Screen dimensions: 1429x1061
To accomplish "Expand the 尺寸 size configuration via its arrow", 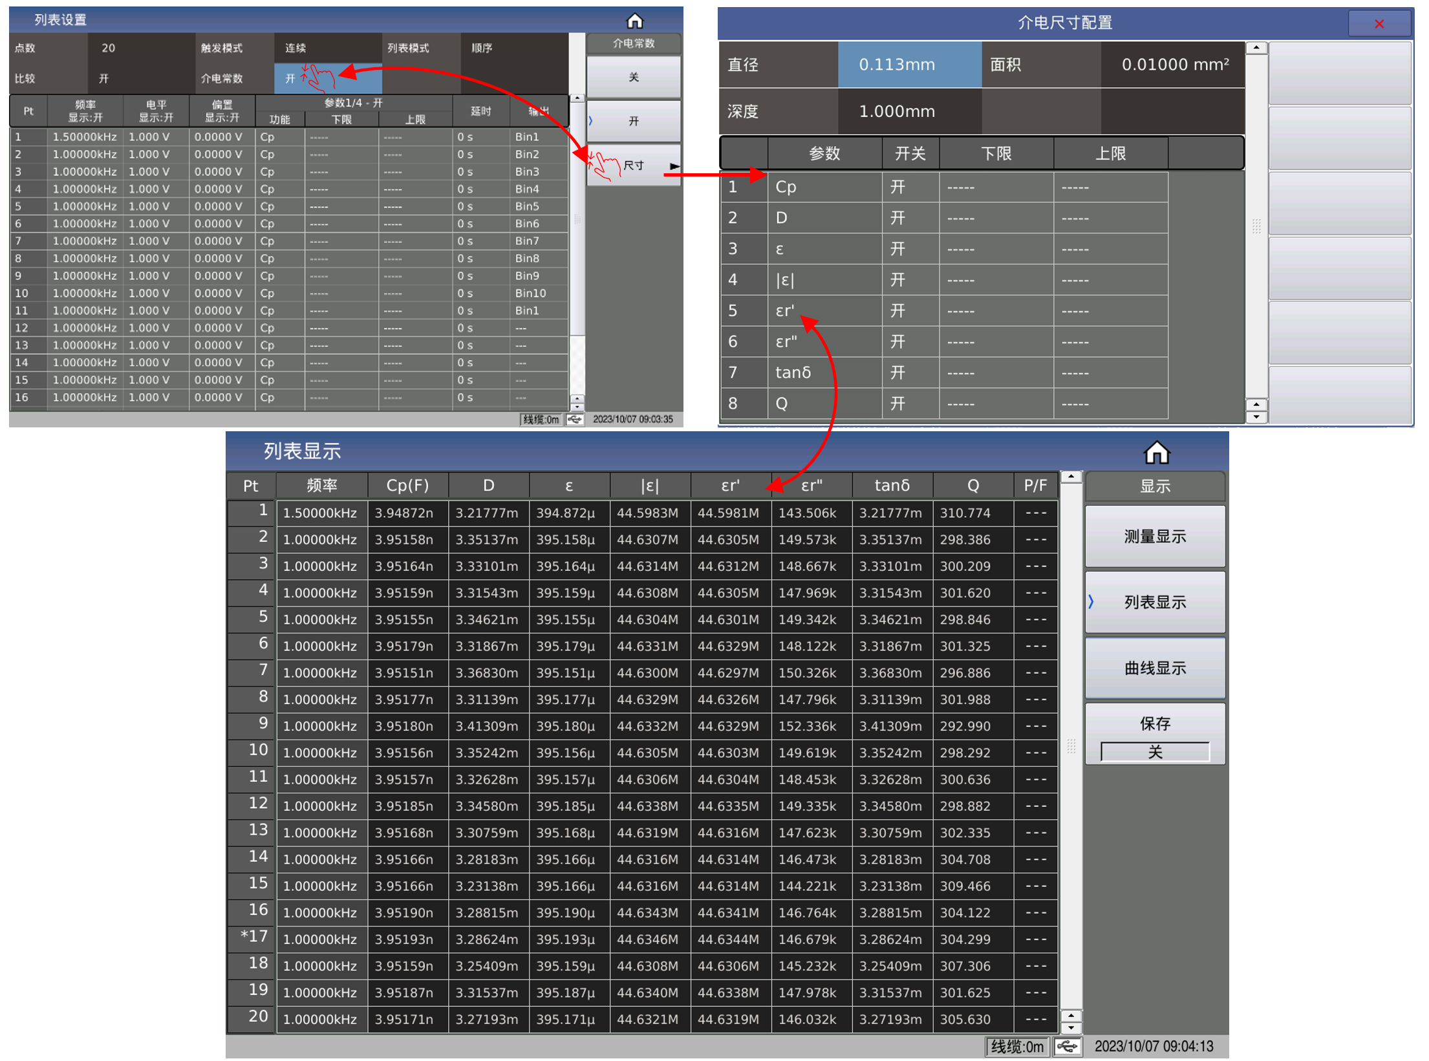I will coord(675,166).
